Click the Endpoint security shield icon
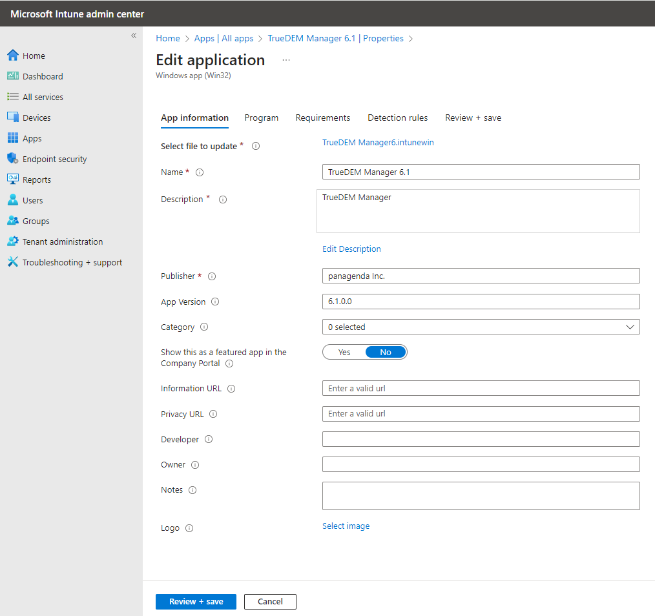655x616 pixels. pos(12,159)
